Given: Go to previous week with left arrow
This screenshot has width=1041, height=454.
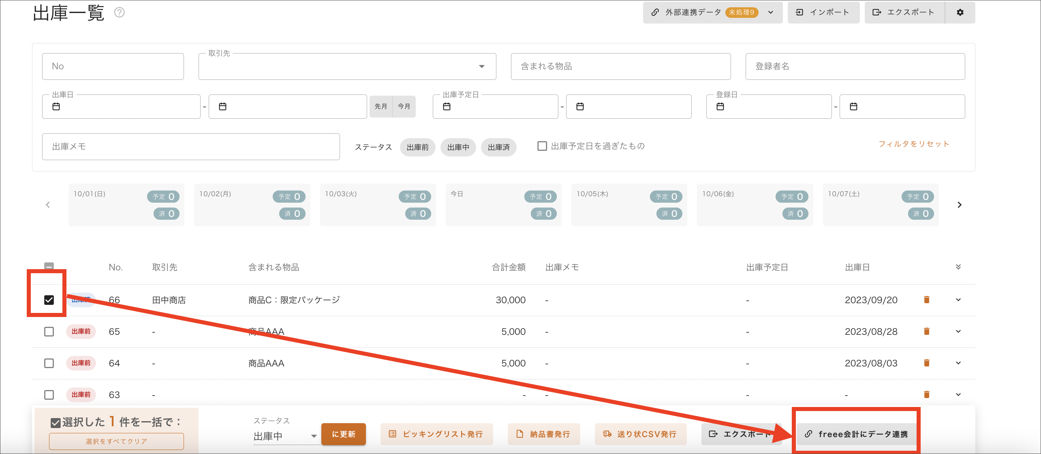Looking at the screenshot, I should (x=48, y=205).
